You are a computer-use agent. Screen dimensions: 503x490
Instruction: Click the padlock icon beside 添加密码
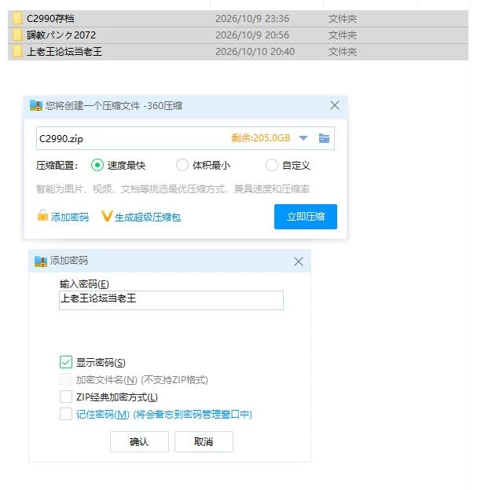[x=42, y=215]
